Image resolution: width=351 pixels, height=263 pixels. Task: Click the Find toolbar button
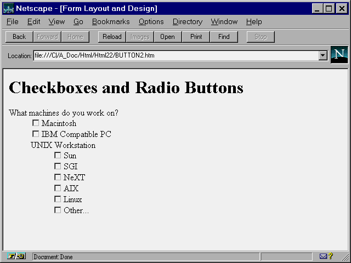[224, 37]
